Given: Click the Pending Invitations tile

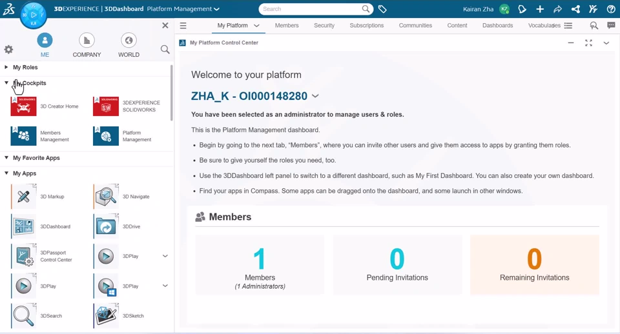Looking at the screenshot, I should (x=397, y=265).
